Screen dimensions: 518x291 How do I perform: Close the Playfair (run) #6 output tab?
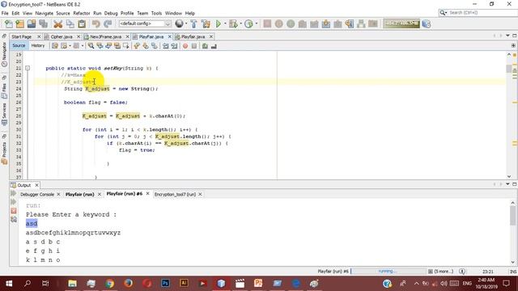(147, 194)
